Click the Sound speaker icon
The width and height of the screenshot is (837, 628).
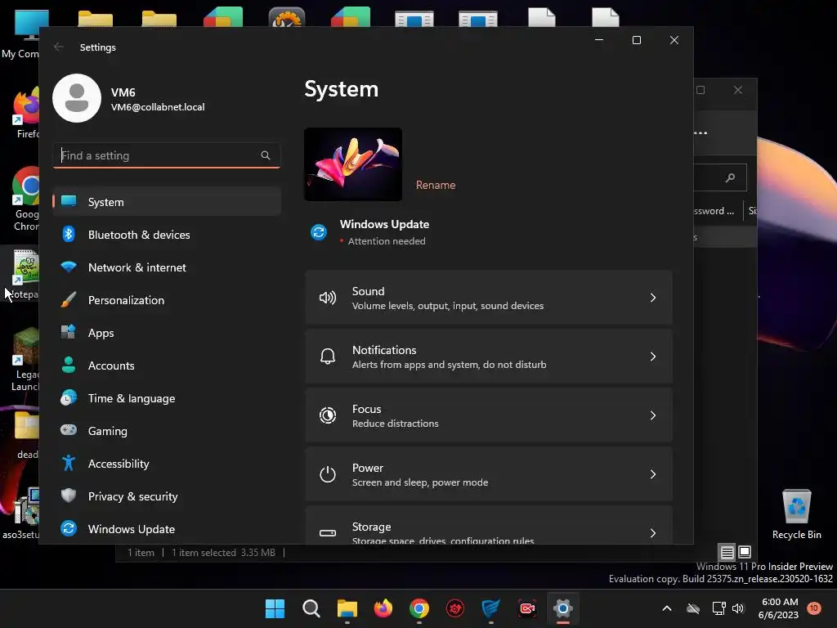327,298
